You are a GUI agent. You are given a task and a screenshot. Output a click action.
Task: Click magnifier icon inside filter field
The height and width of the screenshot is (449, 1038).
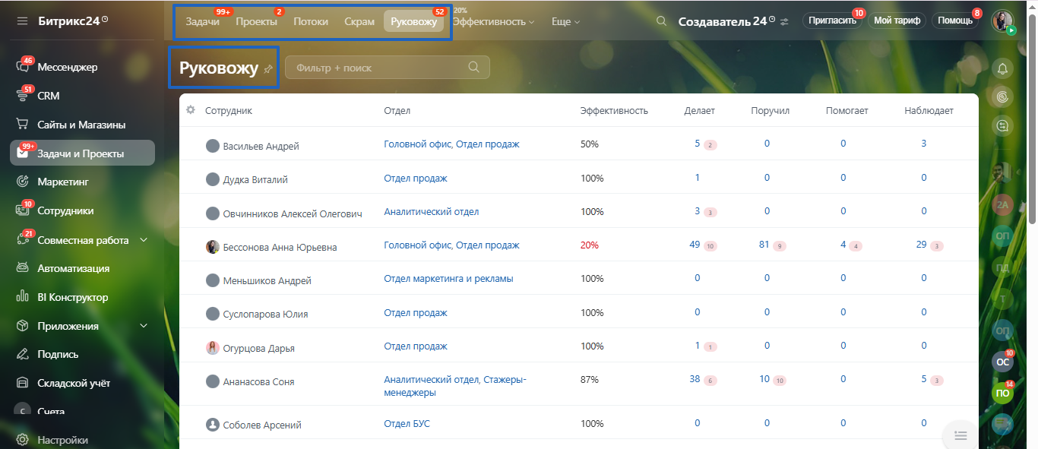click(x=474, y=67)
